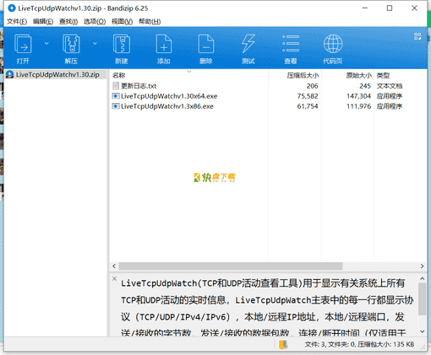The image size is (431, 355).
Task: Click the Delete (删除) file icon
Action: point(206,44)
